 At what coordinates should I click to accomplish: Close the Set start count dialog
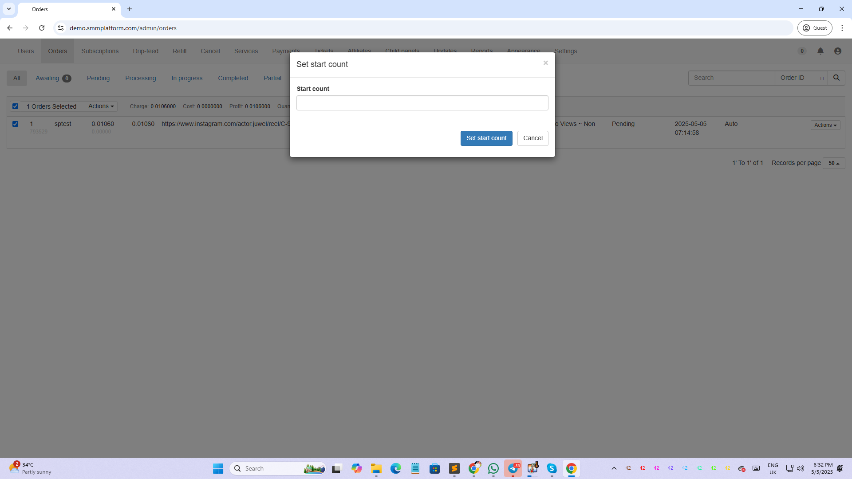[x=545, y=63]
